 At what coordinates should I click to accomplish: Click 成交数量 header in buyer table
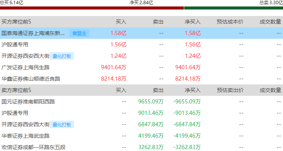[x=270, y=22]
